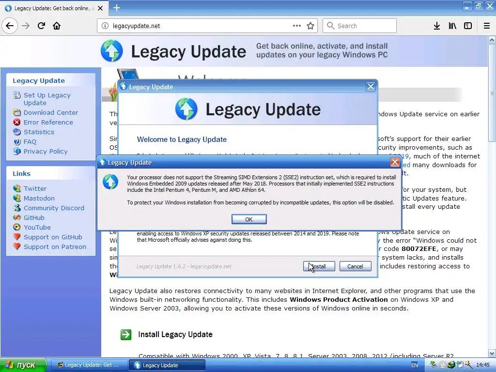496x372 pixels.
Task: Open the Start (пуск) menu button
Action: [x=23, y=365]
